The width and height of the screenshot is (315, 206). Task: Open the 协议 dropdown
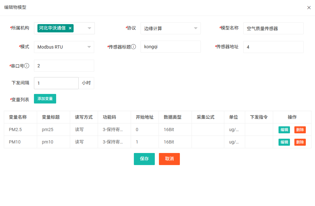[195, 28]
